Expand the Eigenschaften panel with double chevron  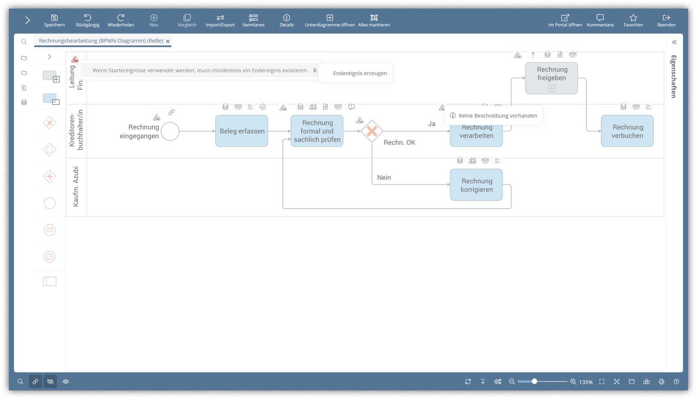pyautogui.click(x=674, y=42)
